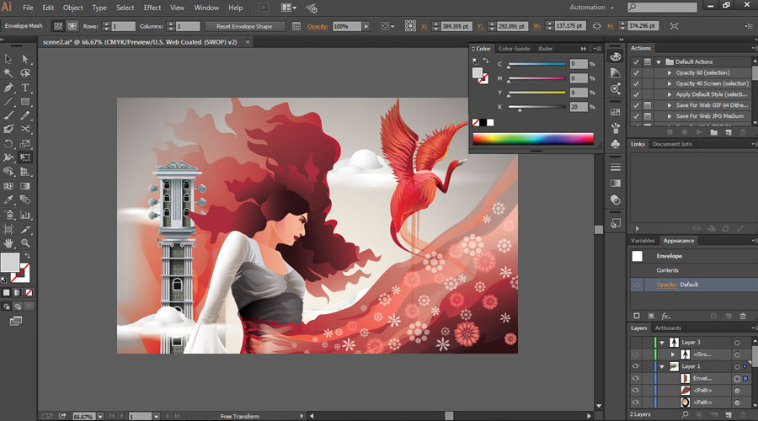Choose the Magic Wand tool
Image resolution: width=758 pixels, height=421 pixels.
(x=8, y=73)
